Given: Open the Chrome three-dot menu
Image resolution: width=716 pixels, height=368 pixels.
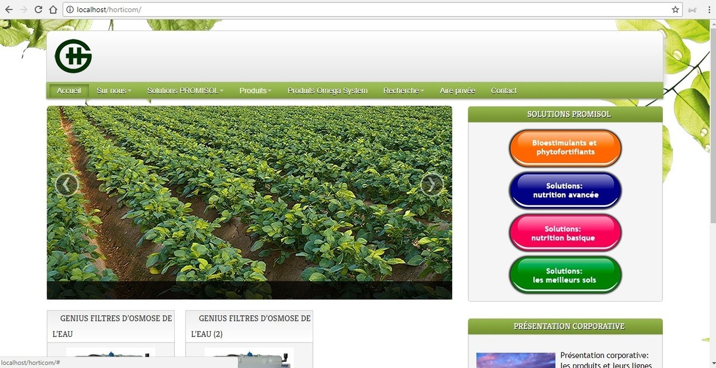Looking at the screenshot, I should 708,10.
